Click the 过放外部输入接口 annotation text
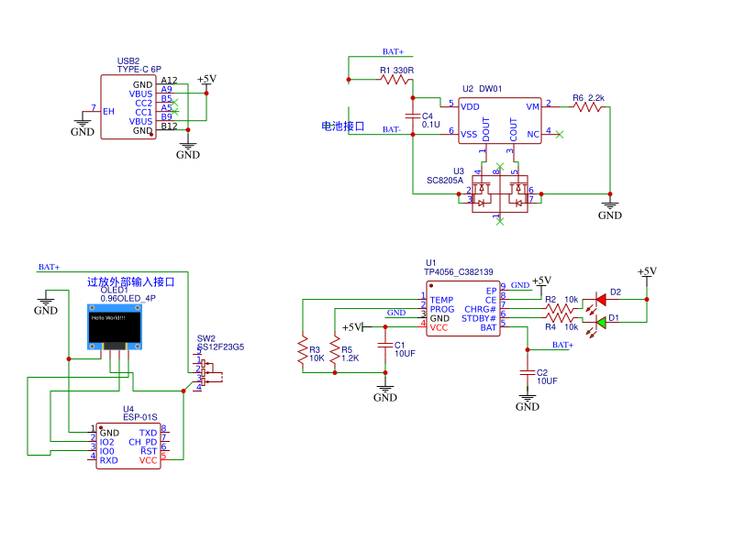734x551 pixels. pos(130,281)
